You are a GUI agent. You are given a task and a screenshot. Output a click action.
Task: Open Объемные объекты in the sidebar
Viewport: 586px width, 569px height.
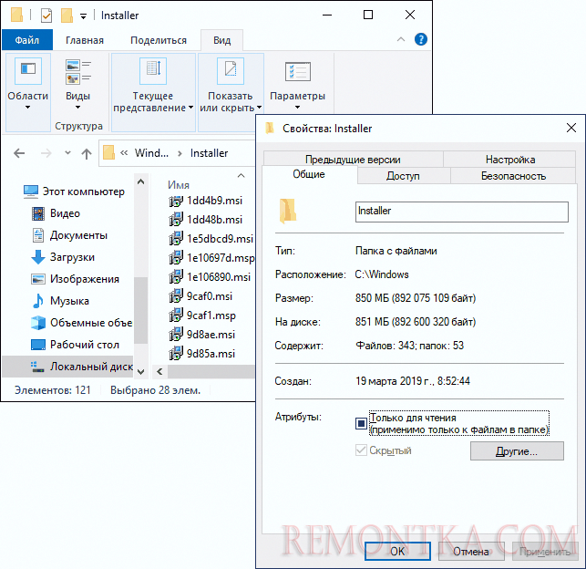click(81, 323)
